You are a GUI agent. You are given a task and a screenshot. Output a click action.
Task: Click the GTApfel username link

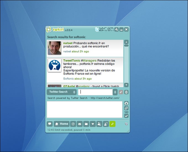pos(69,86)
